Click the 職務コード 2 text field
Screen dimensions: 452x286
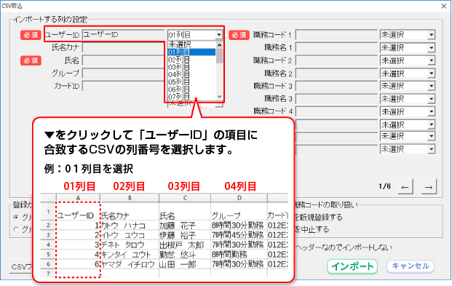tap(336, 60)
